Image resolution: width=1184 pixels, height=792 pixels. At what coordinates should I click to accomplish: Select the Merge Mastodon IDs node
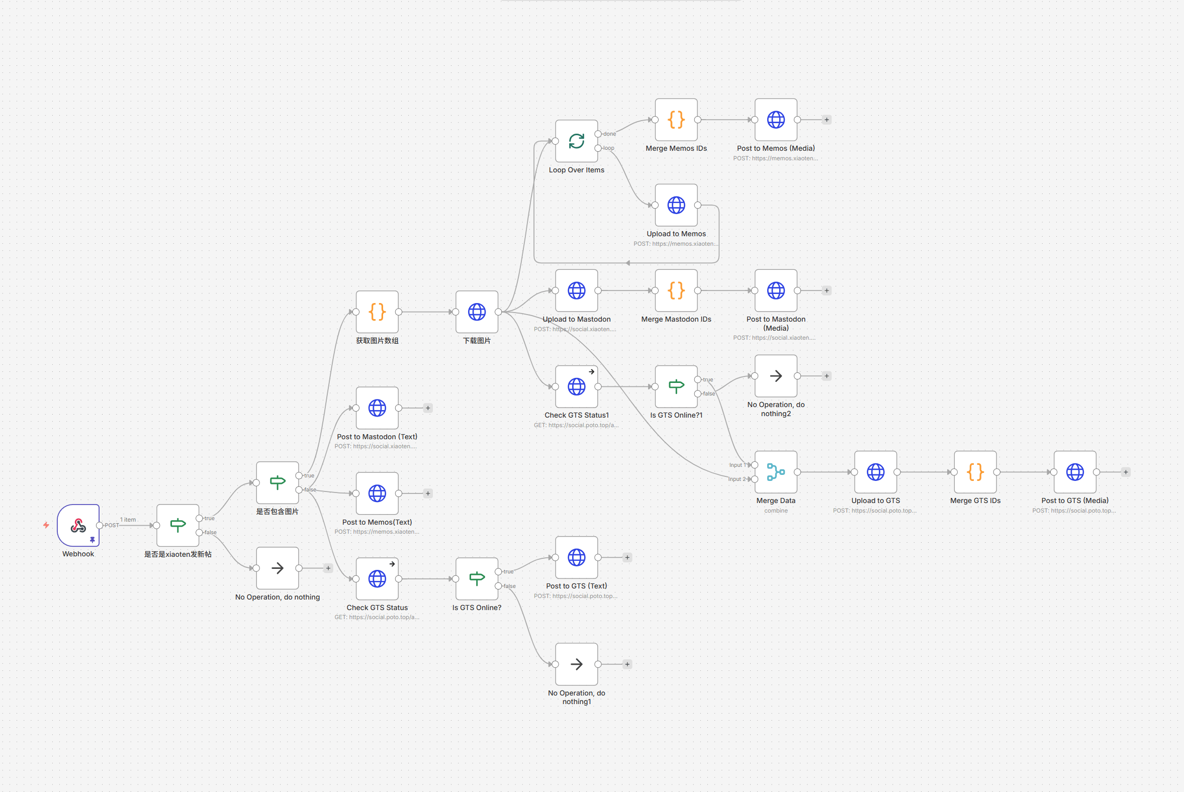[676, 290]
